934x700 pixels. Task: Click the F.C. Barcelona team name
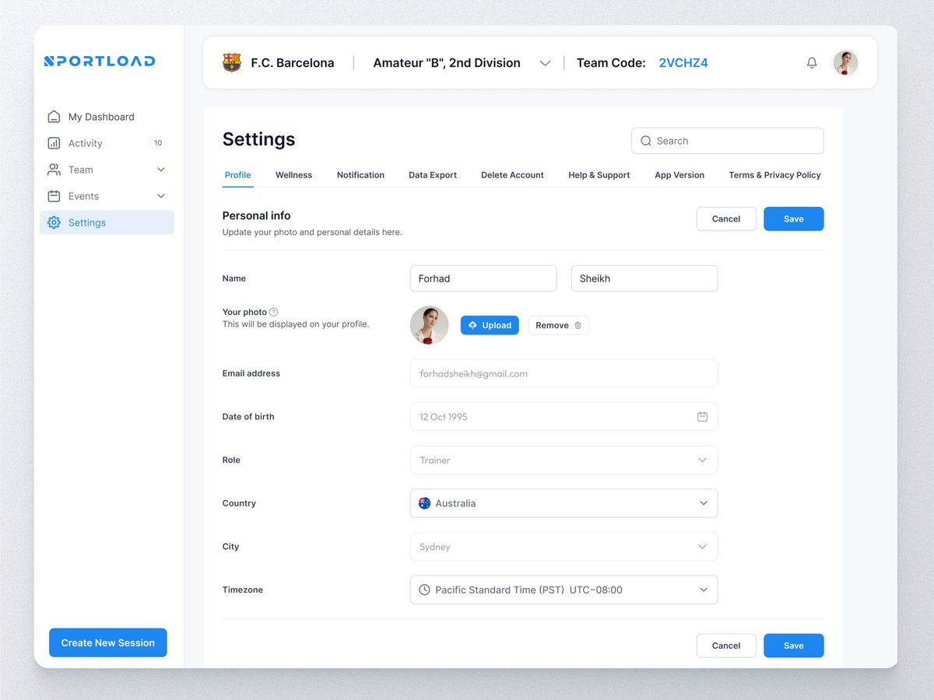[293, 63]
